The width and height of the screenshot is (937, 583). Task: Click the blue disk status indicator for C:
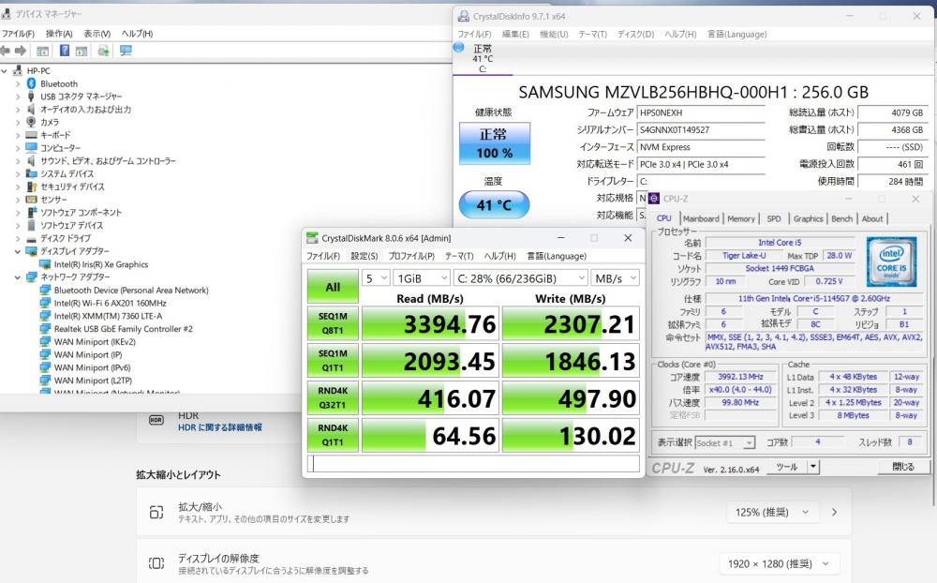[459, 47]
